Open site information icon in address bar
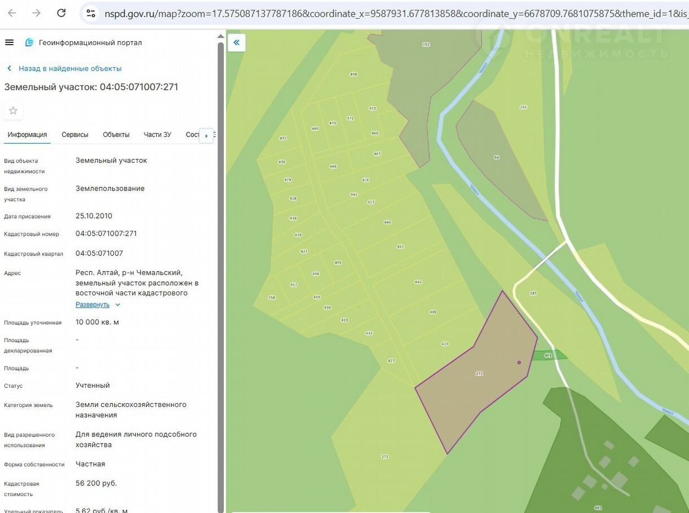689x513 pixels. pos(90,13)
